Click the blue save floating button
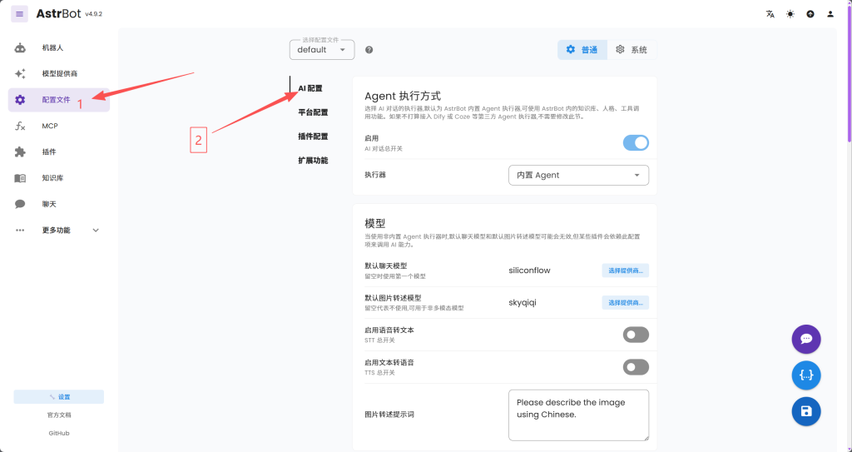Screen dimensions: 852x452 point(805,411)
